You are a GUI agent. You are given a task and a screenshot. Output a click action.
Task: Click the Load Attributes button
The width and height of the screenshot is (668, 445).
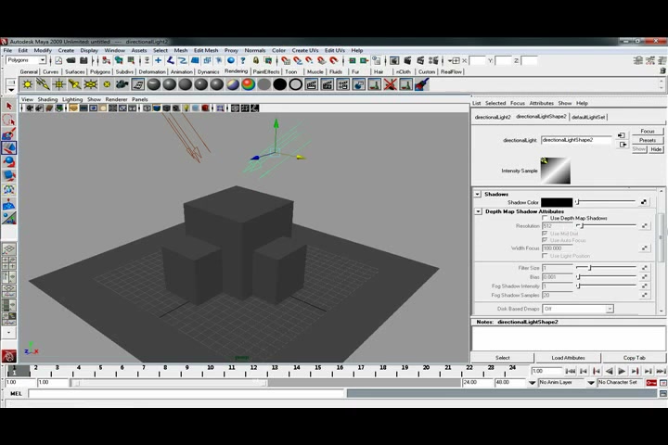(569, 358)
